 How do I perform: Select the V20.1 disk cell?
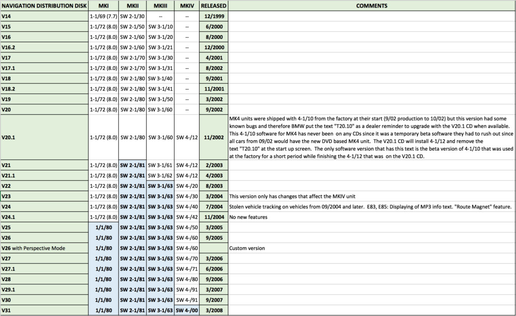pos(44,137)
